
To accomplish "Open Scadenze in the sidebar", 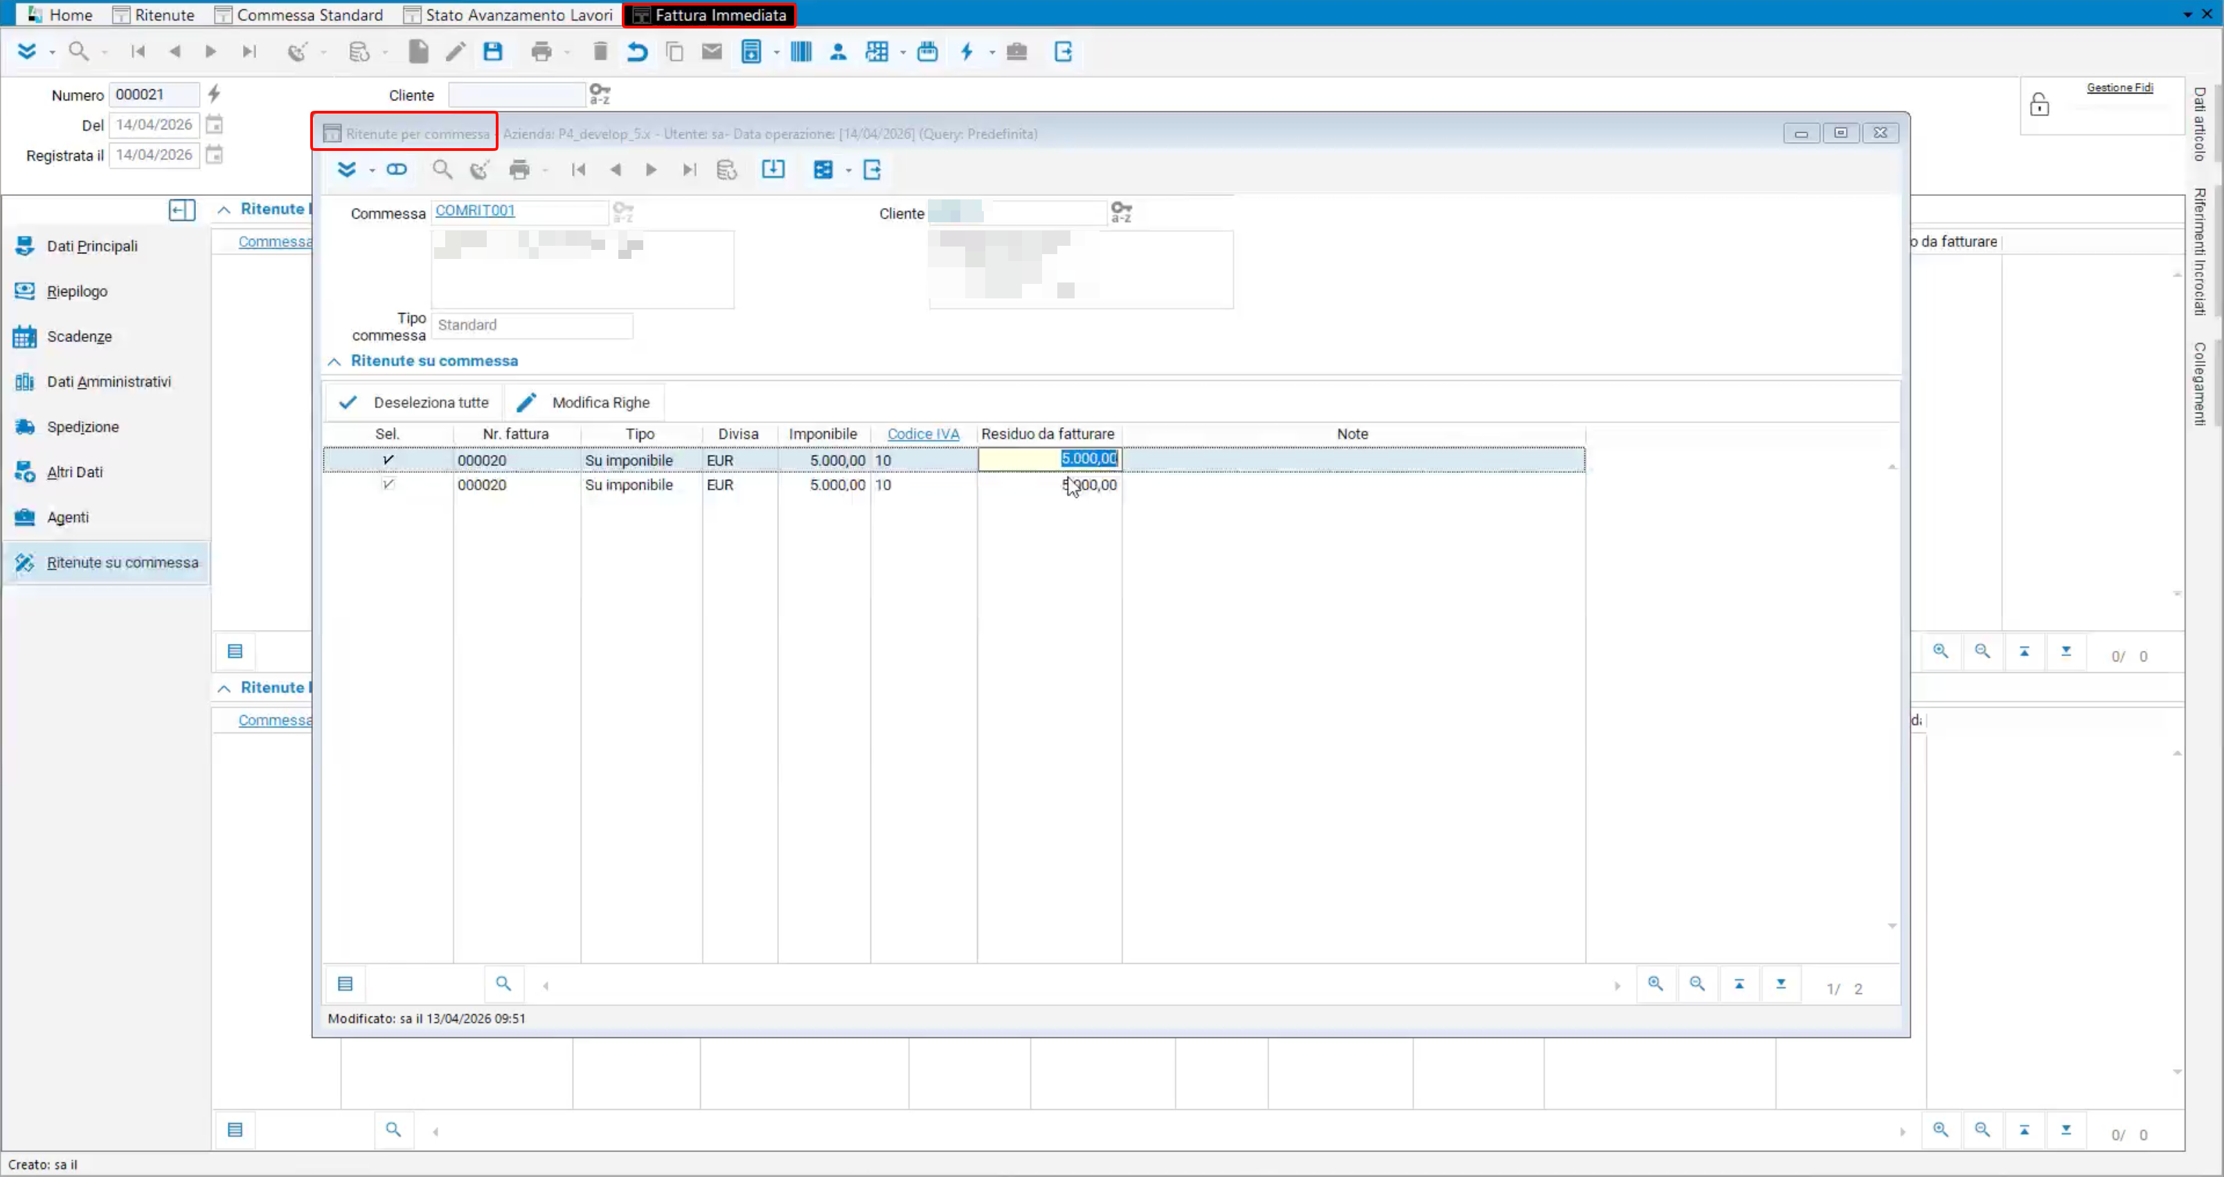I will click(80, 336).
